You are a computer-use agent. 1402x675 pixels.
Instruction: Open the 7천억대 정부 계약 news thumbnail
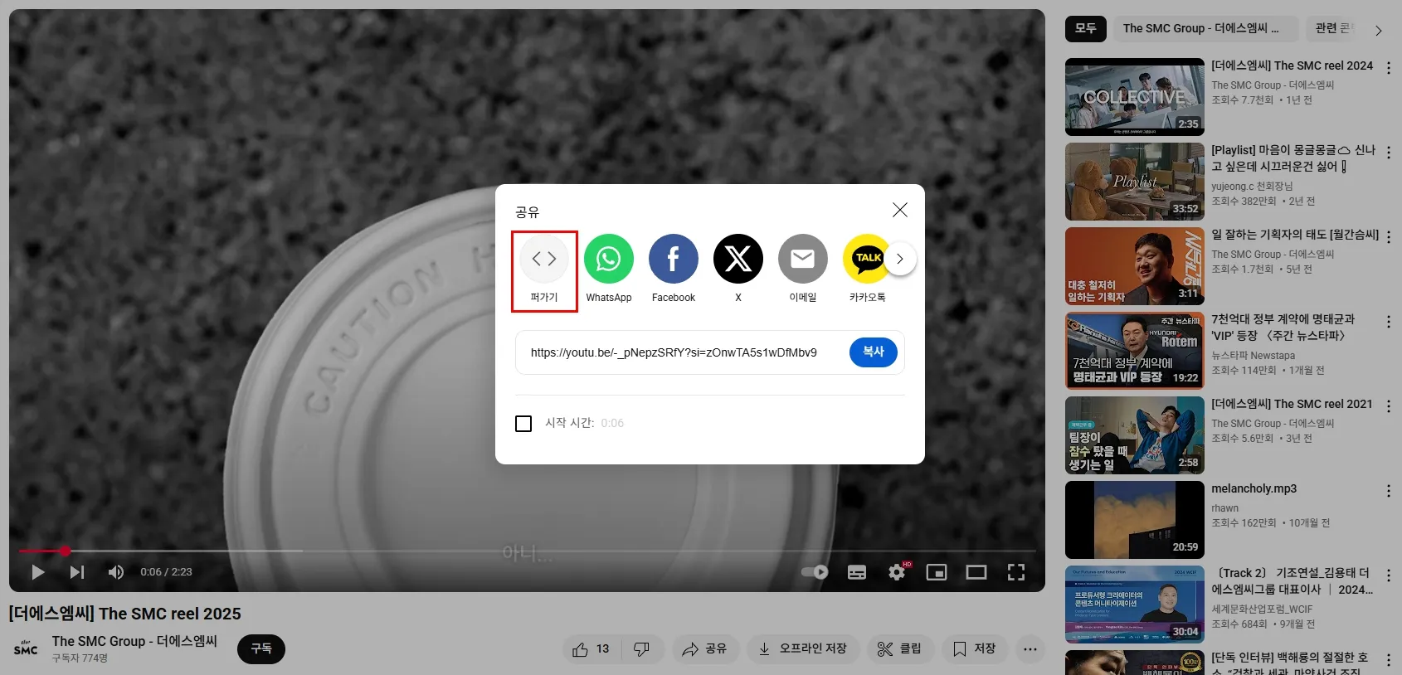(1135, 351)
